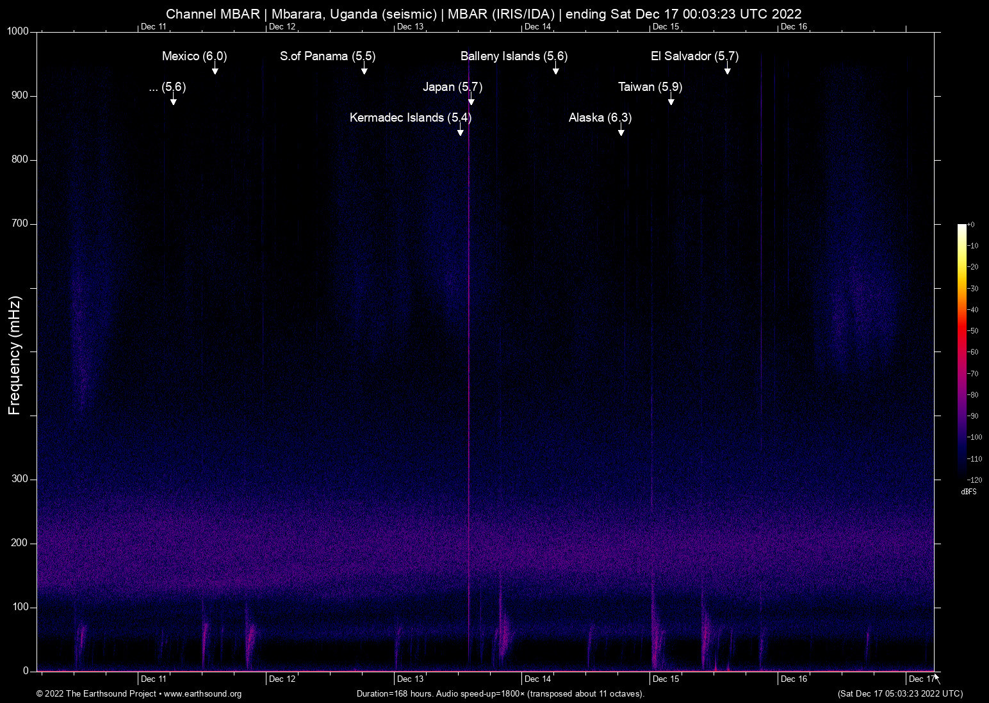
Task: Click the unnamed "... (5.6)" event label
Action: 167,88
